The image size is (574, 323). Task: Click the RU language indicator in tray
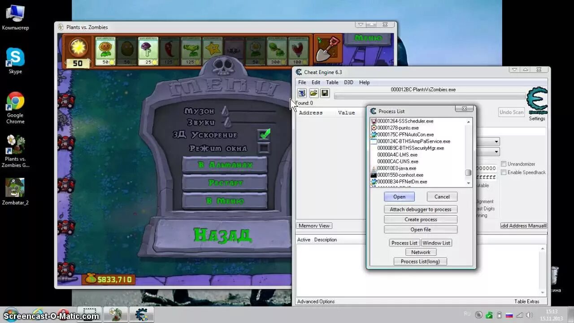(x=467, y=314)
